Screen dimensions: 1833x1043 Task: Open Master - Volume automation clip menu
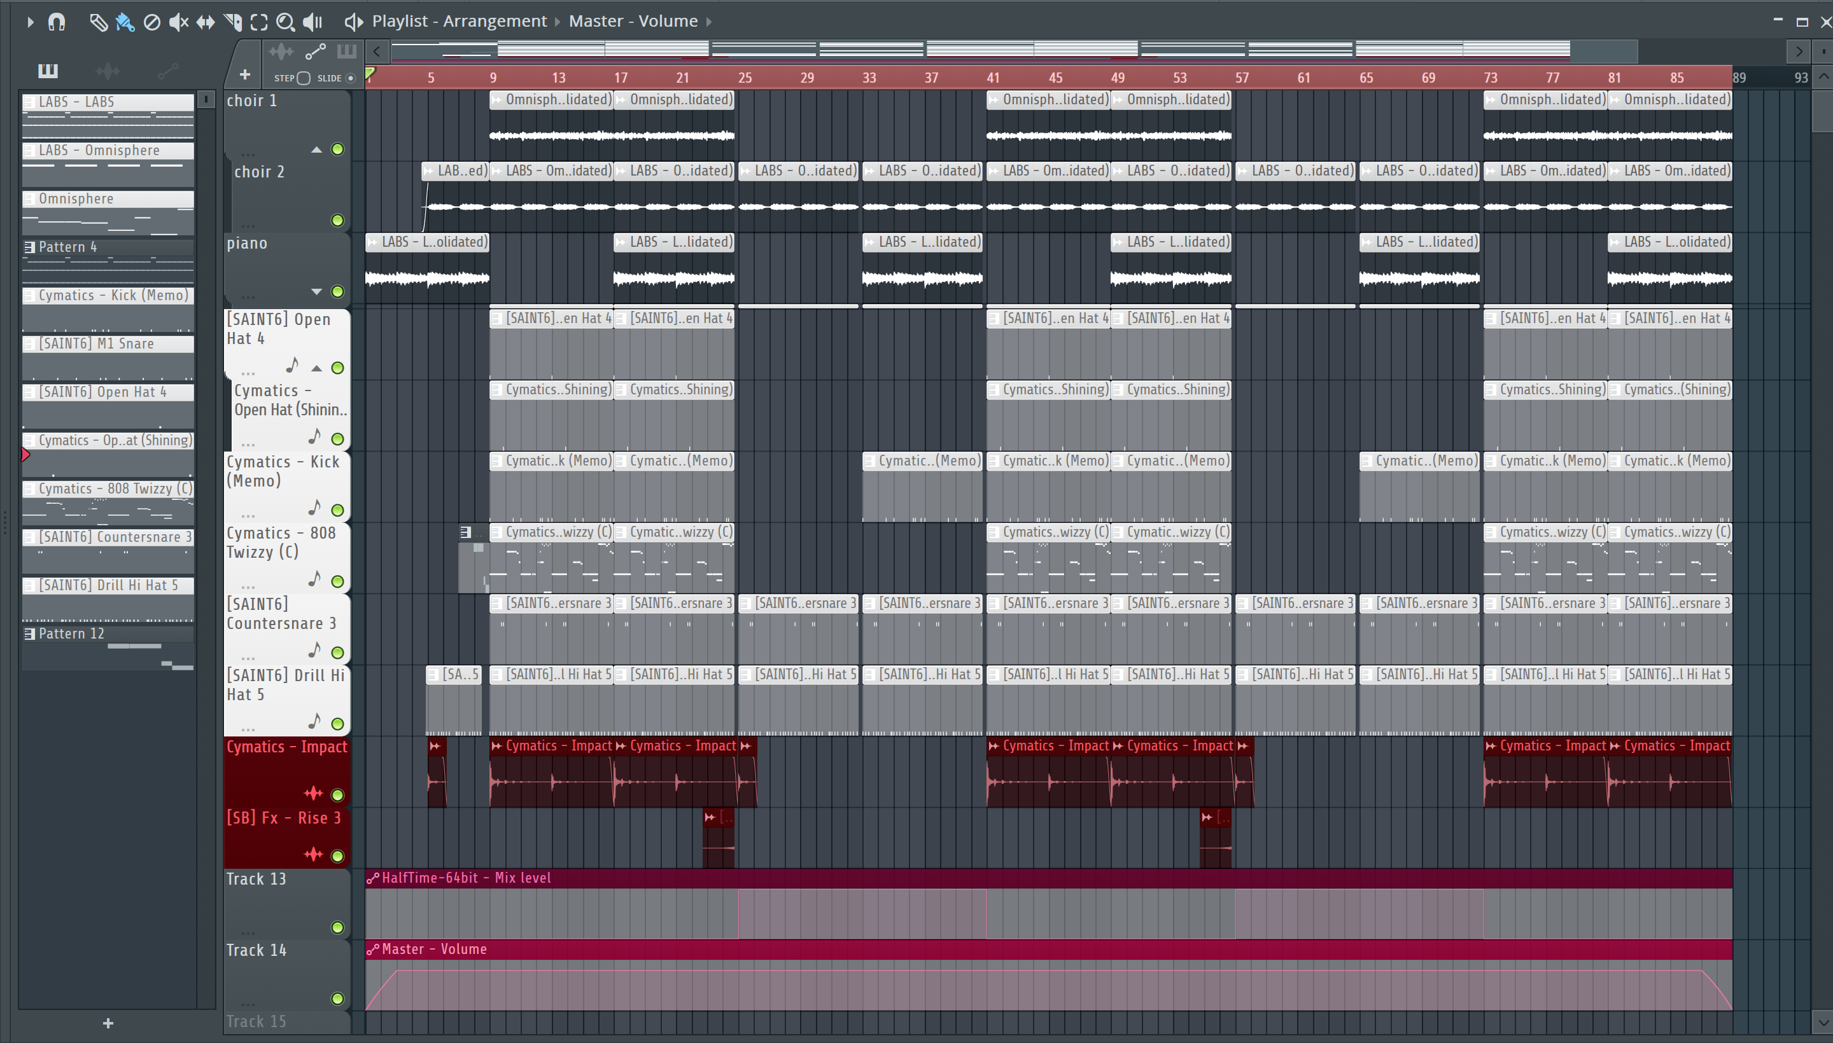(373, 950)
